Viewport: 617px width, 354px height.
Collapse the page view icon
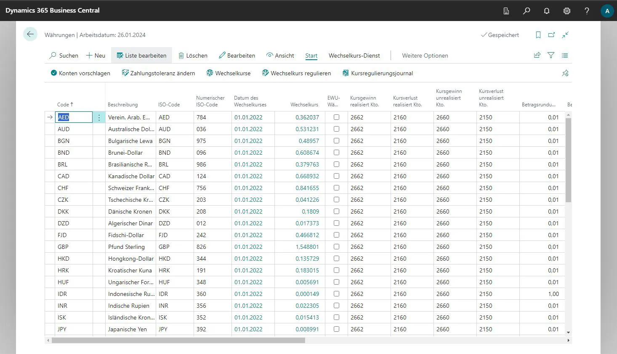coord(565,35)
